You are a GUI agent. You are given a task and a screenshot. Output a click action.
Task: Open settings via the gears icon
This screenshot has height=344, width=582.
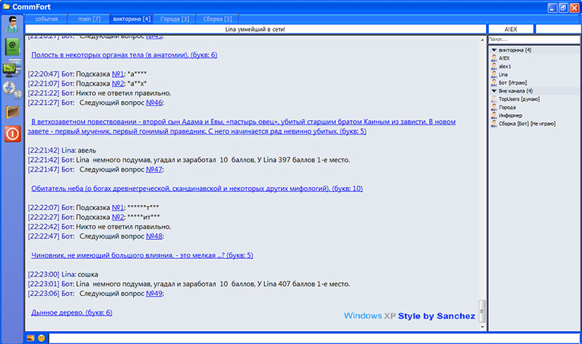12,90
